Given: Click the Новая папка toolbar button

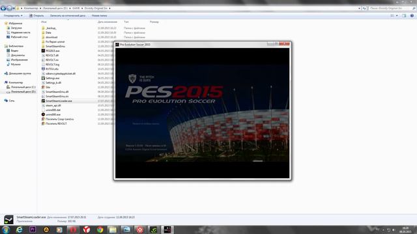Looking at the screenshot, I should 99,16.
